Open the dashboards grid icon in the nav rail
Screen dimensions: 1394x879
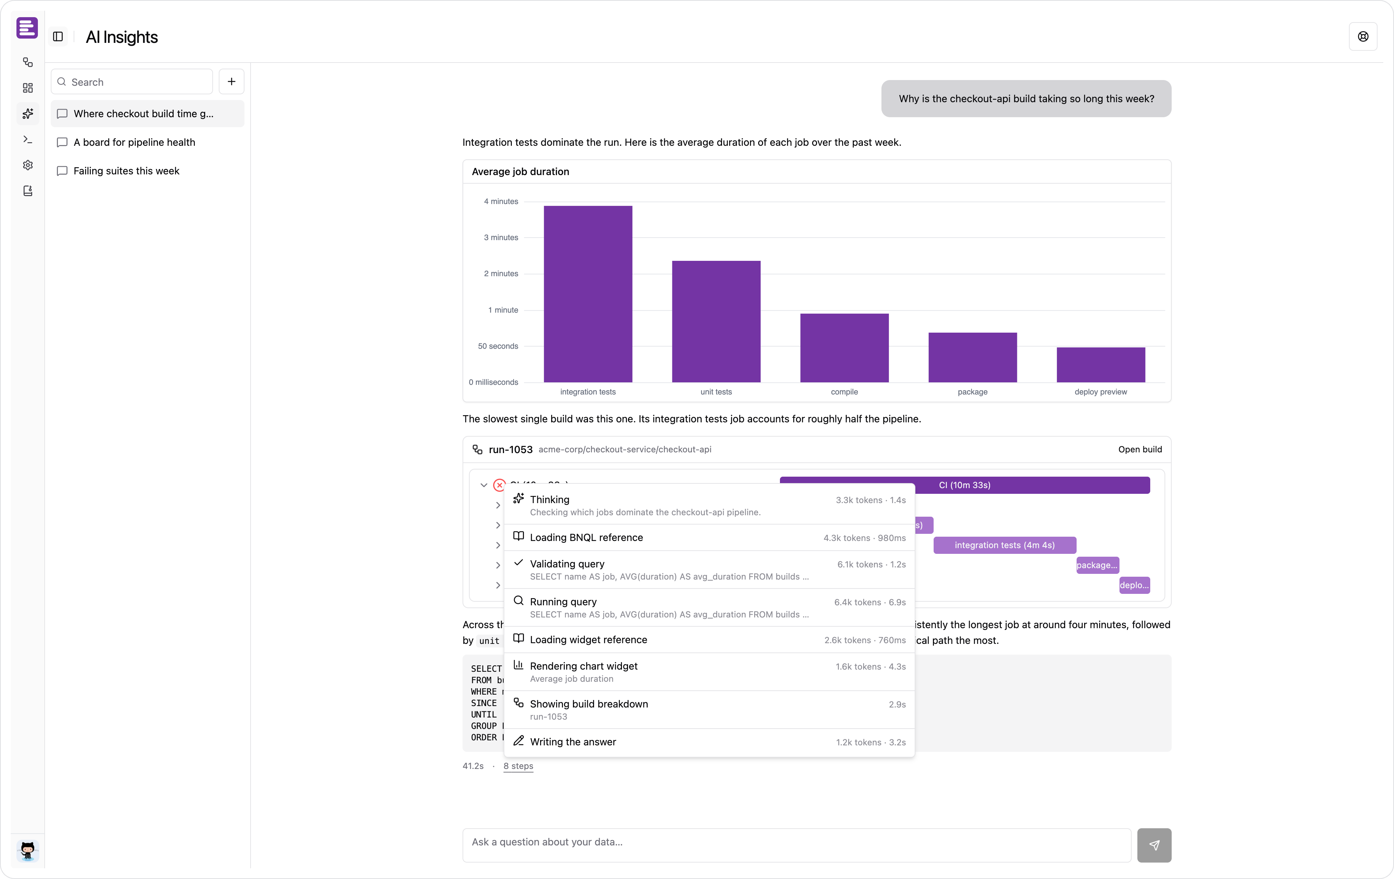click(x=28, y=88)
